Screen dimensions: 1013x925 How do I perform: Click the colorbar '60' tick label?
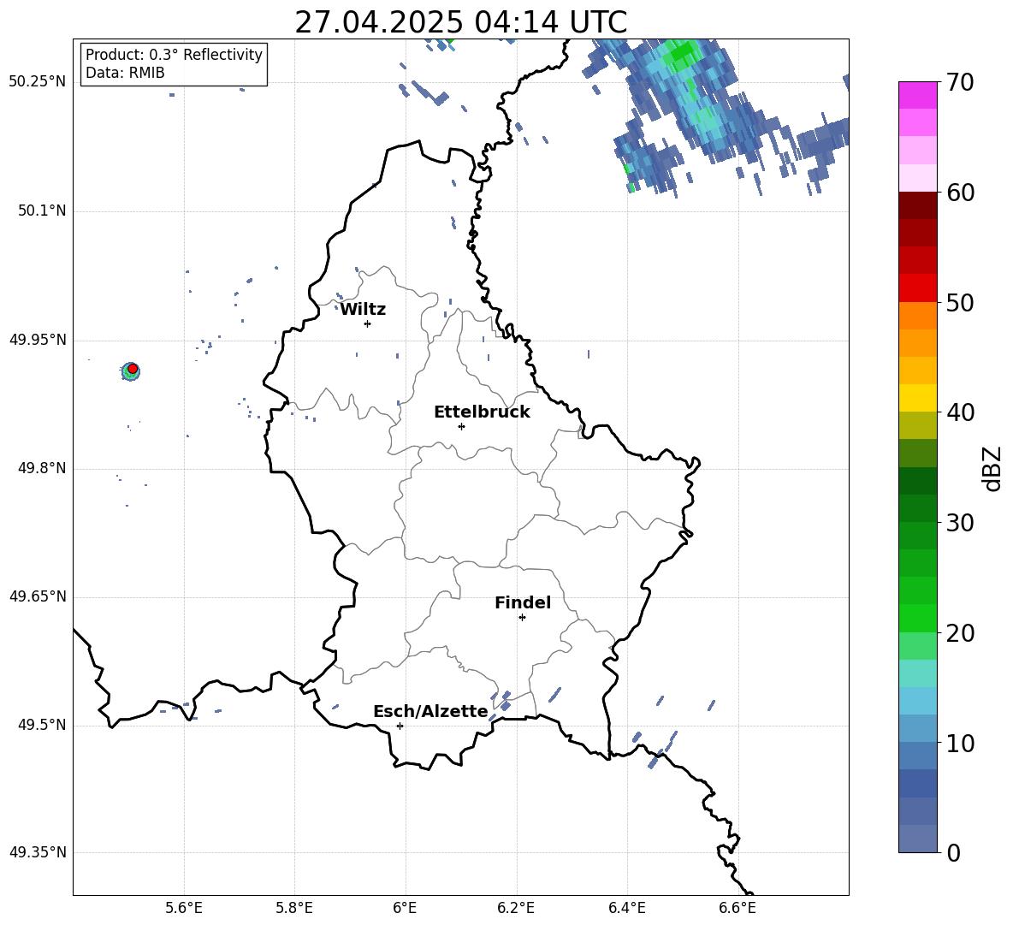coord(960,193)
